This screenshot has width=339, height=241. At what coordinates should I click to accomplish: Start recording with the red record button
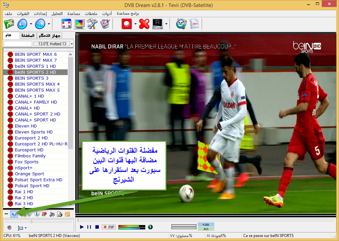127,24
